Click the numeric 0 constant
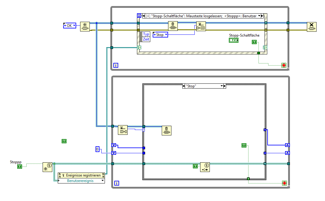The width and height of the screenshot is (325, 201). click(97, 149)
